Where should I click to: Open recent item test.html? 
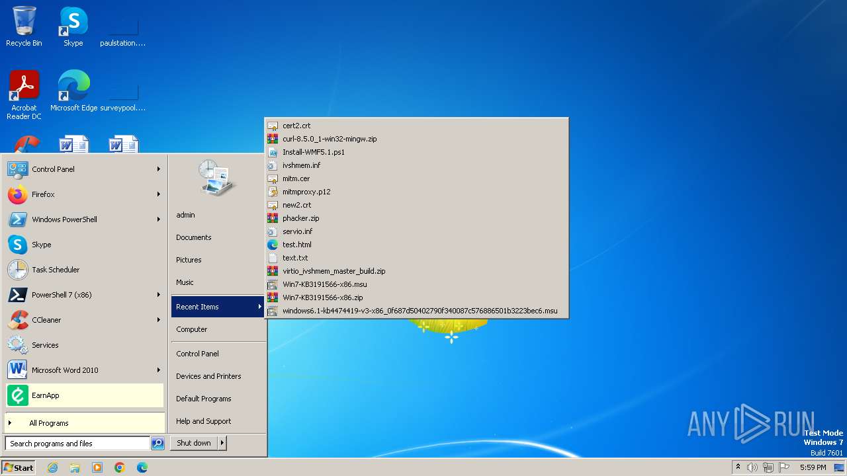[416, 245]
